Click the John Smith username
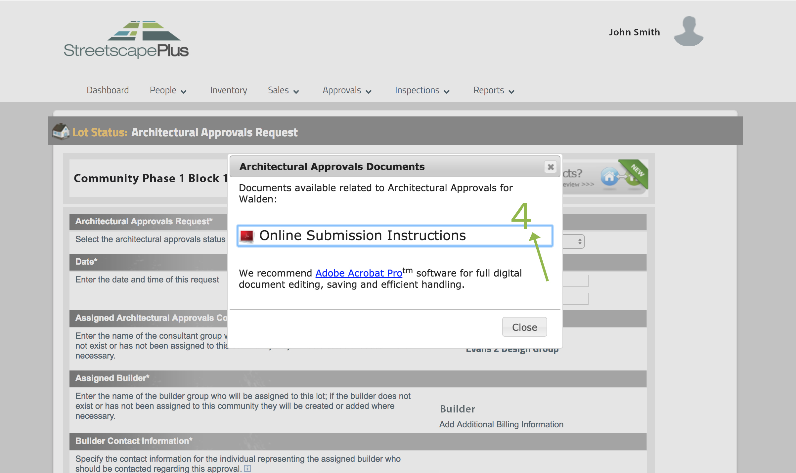The width and height of the screenshot is (796, 473). tap(634, 32)
